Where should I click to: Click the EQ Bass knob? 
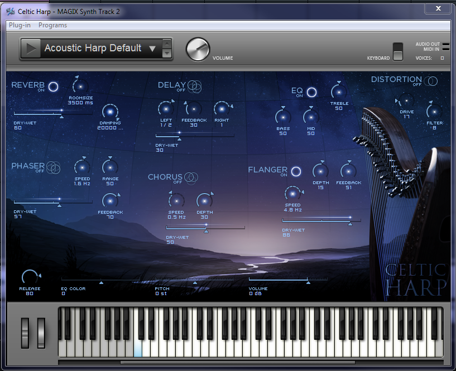(283, 117)
